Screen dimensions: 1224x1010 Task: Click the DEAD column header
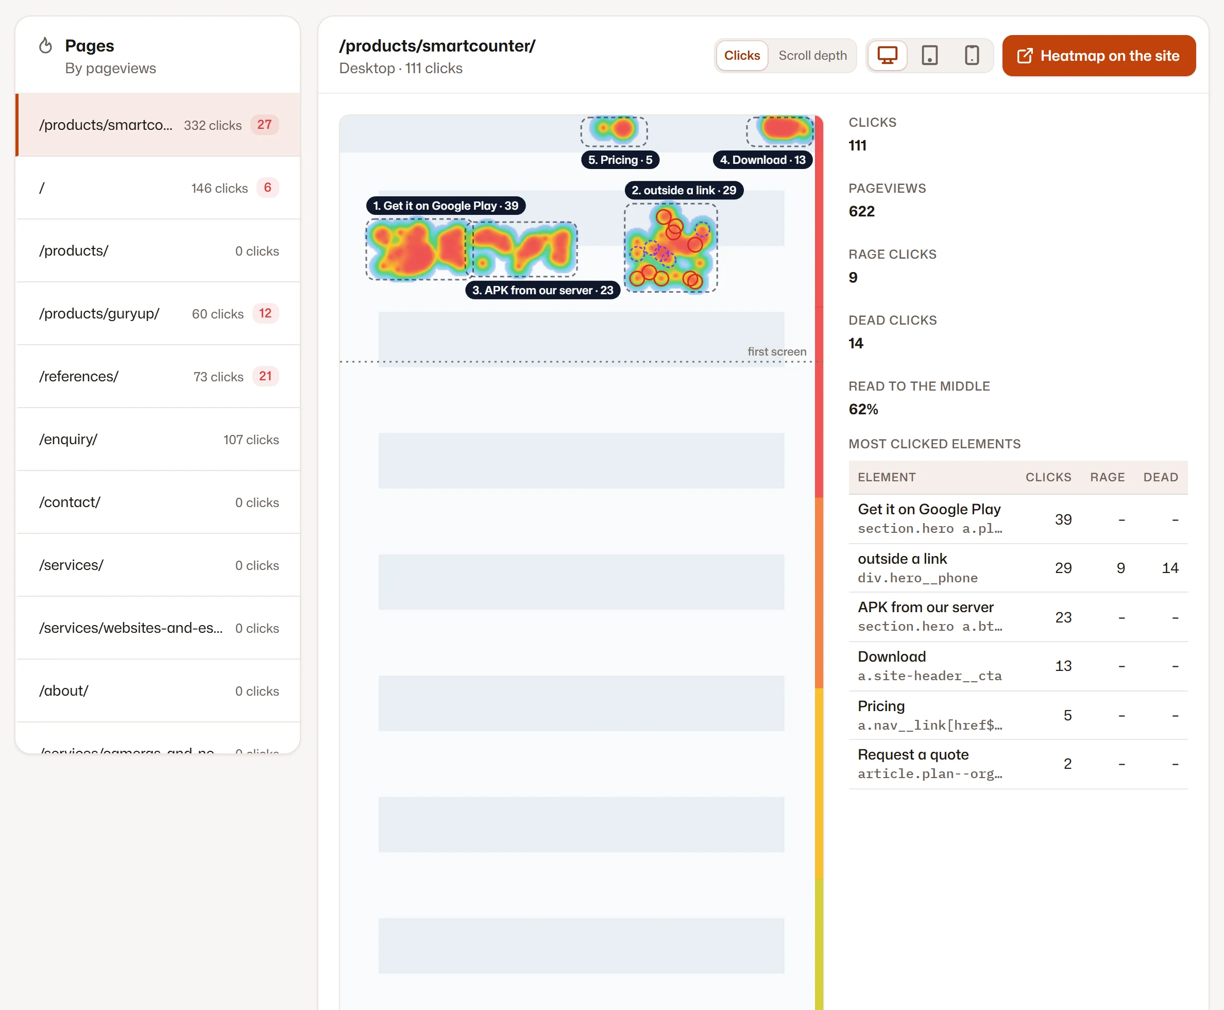point(1161,477)
